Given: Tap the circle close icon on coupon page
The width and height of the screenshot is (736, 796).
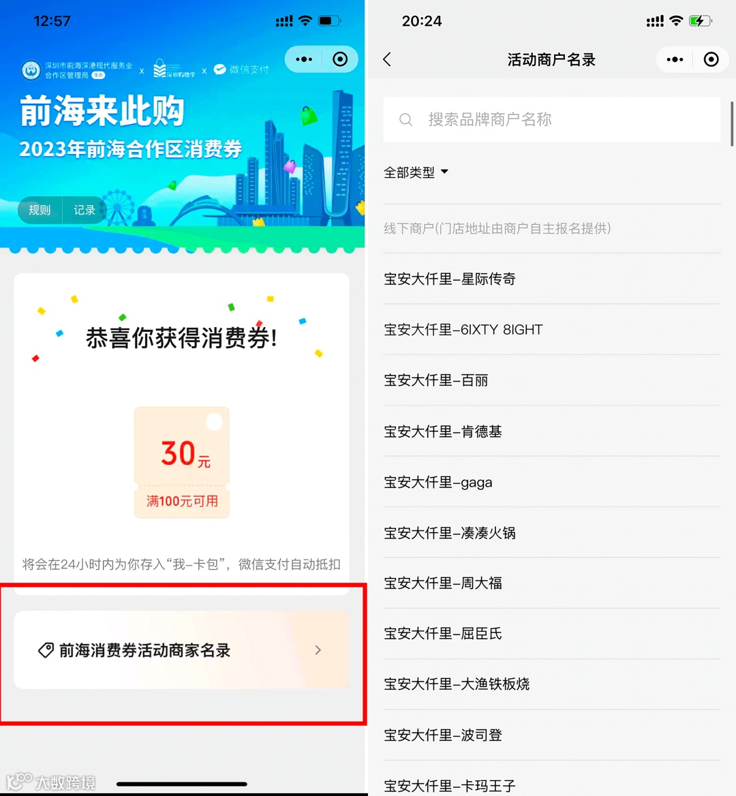Looking at the screenshot, I should tap(340, 59).
